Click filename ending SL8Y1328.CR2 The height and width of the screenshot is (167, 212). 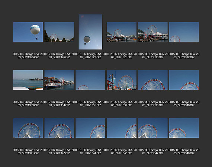pyautogui.click(x=122, y=56)
